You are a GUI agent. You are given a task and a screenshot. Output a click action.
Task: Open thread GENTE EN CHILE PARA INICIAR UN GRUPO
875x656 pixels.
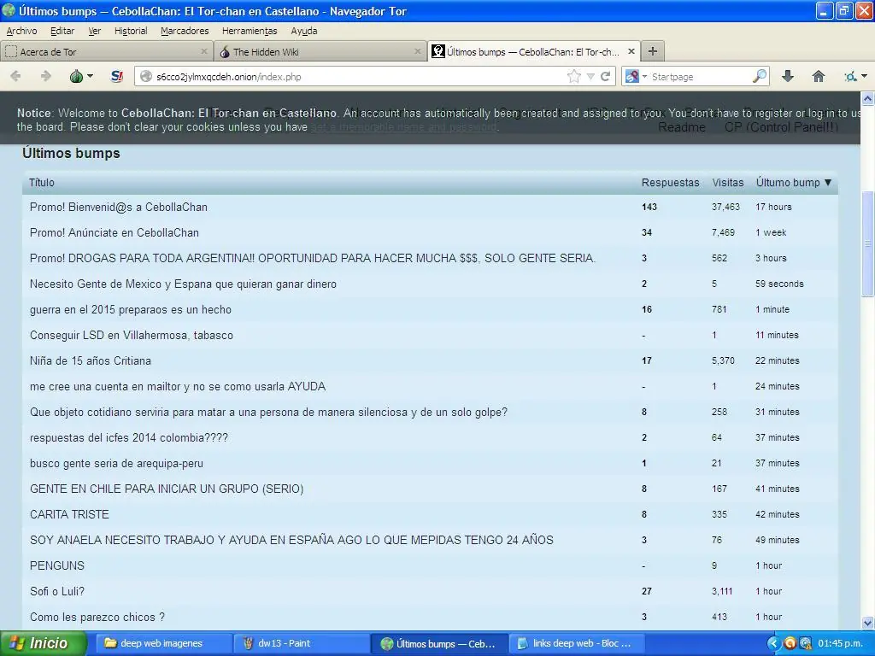167,489
